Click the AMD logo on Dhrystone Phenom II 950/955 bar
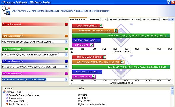Viewport: 175px width, 107px height. (x=116, y=31)
